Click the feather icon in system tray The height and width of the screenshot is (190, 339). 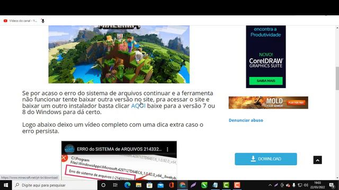click(x=276, y=185)
